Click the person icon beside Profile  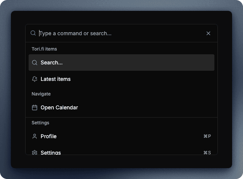coord(35,136)
